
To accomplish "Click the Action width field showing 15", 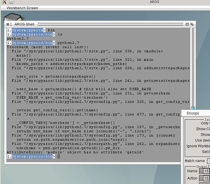I will pyautogui.click(x=206, y=178).
